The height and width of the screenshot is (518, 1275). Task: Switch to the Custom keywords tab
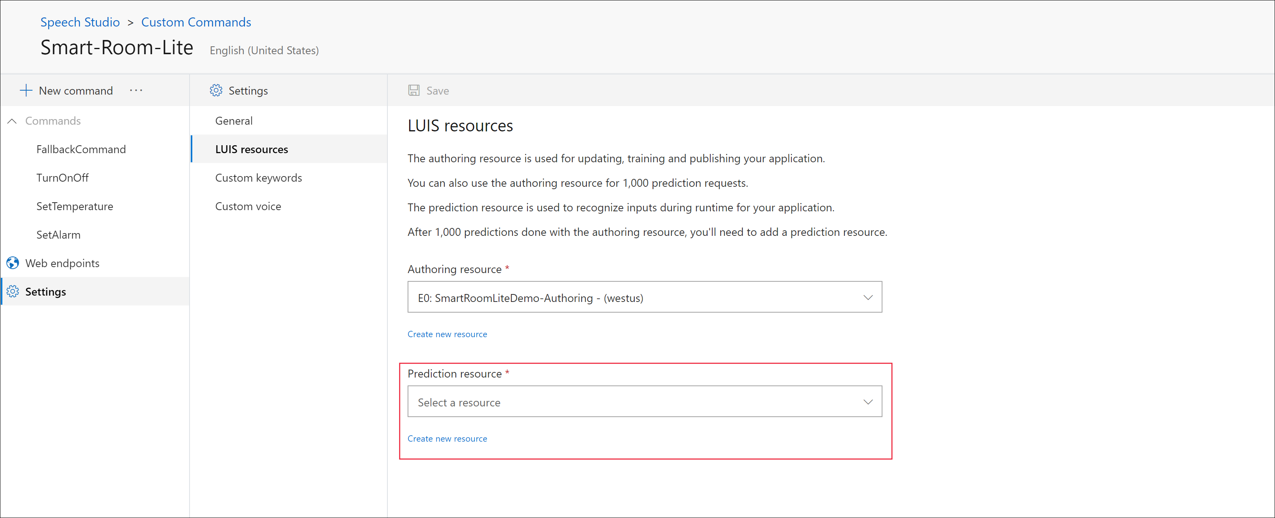(258, 177)
